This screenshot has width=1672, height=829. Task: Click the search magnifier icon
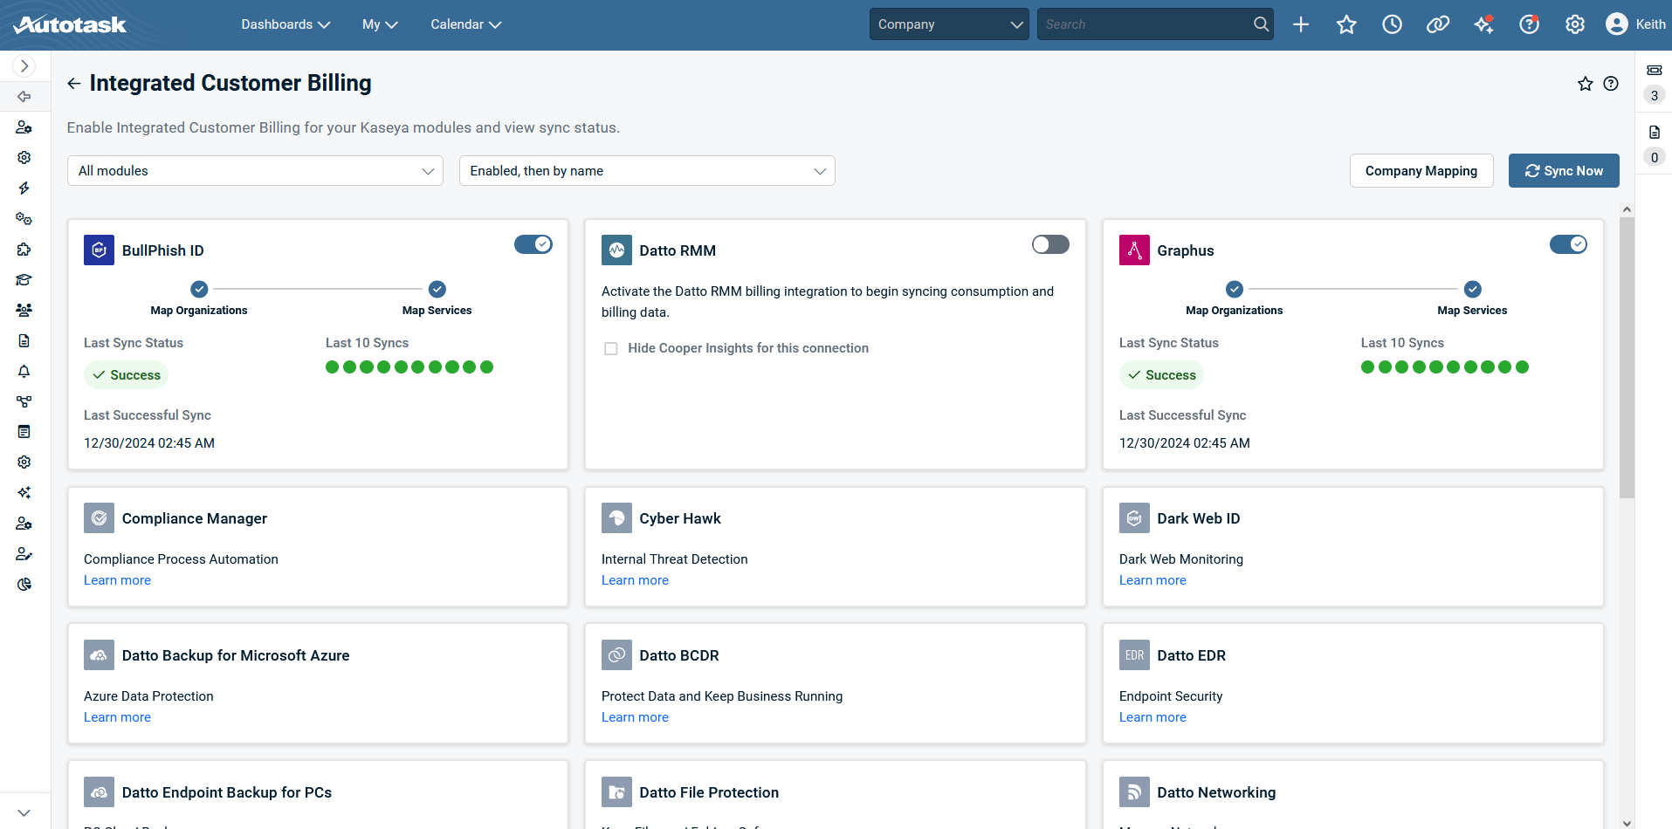(1261, 24)
